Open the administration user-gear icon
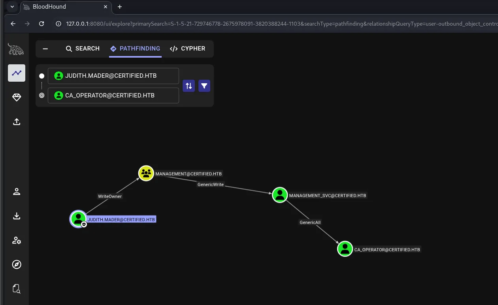 [x=17, y=240]
